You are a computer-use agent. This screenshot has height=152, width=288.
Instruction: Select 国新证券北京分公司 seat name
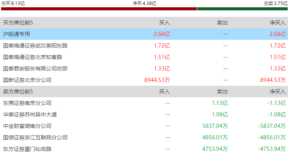pyautogui.click(x=27, y=80)
